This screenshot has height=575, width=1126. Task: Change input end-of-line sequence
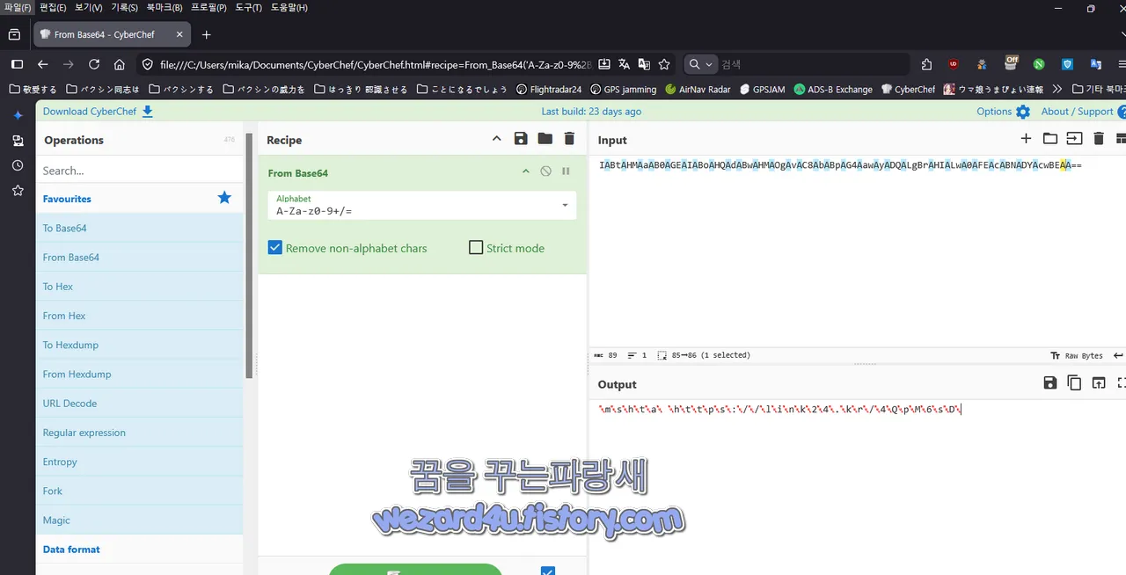point(1118,355)
